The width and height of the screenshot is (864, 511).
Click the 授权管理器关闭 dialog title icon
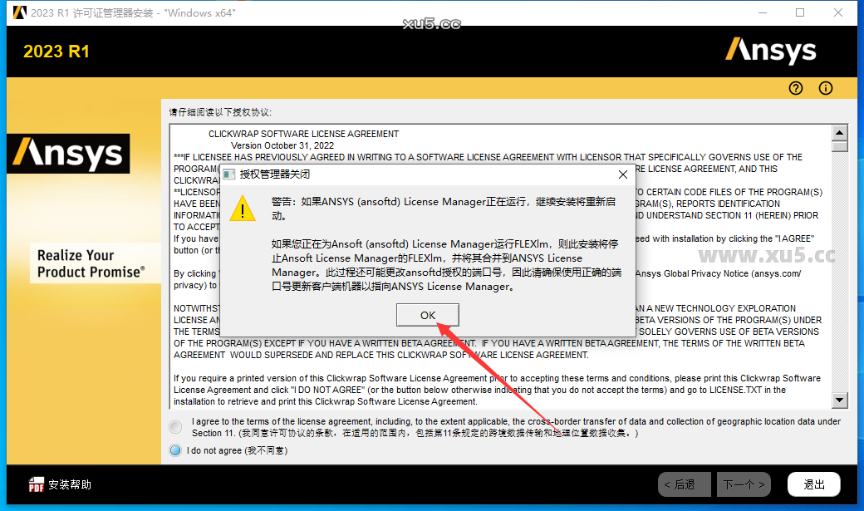pos(228,174)
